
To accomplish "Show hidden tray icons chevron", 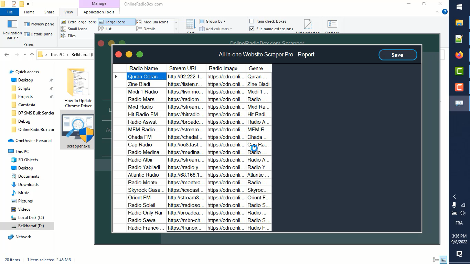I will [454, 197].
